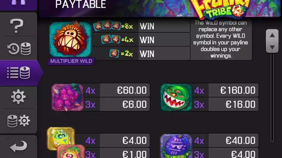Click the 8x WIN row
Viewport: 282px width, 158px height.
pos(141,26)
